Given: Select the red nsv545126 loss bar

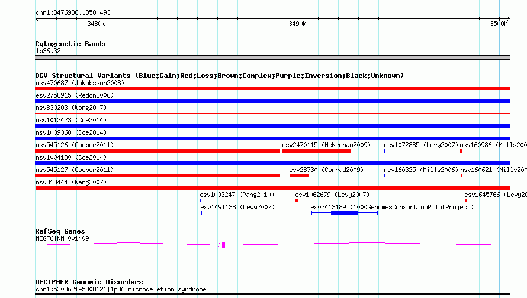Looking at the screenshot, I should pos(158,151).
